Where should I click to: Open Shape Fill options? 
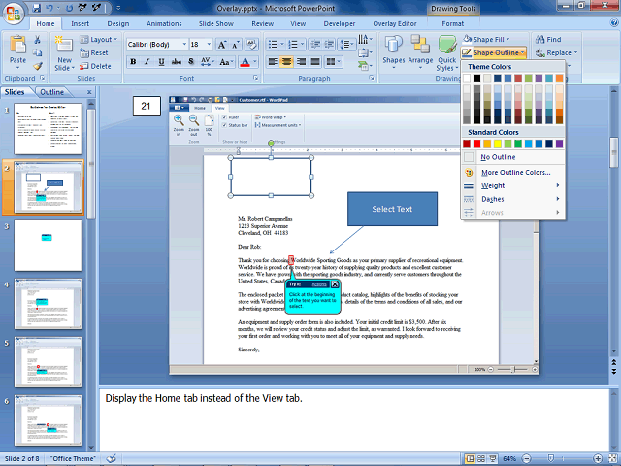click(487, 39)
